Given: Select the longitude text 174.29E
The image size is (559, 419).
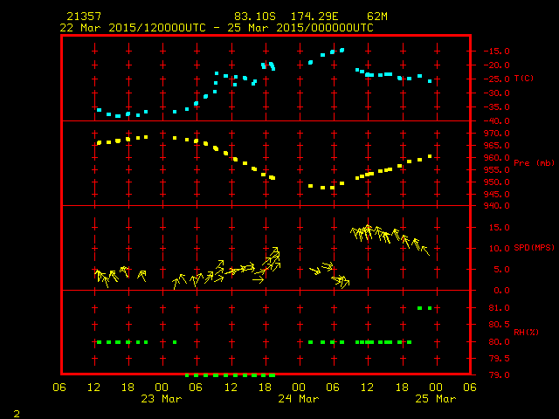Looking at the screenshot, I should click(x=314, y=17).
